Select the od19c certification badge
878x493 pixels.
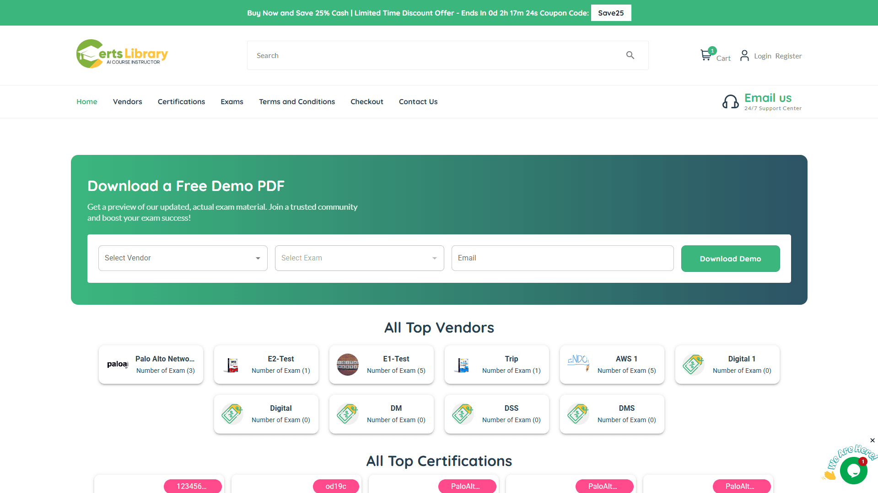tap(336, 486)
